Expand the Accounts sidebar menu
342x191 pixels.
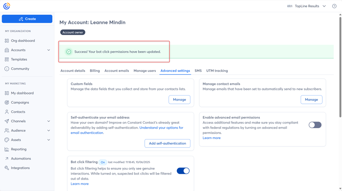click(x=49, y=50)
